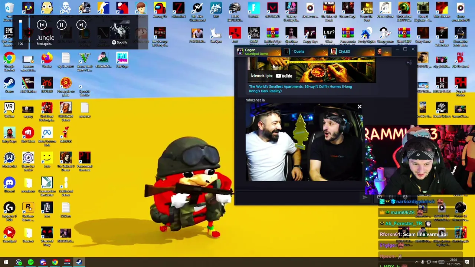
Task: Open the Baby Steps desktop shortcut
Action: click(9, 135)
